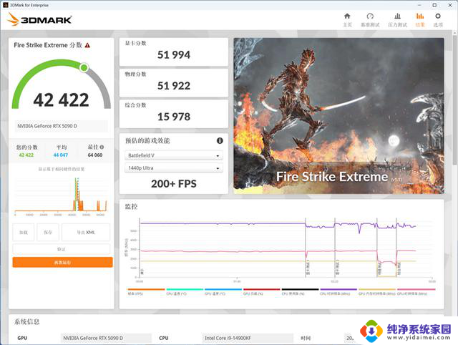Maximize the 3DMark for Enterprise window

coord(434,5)
